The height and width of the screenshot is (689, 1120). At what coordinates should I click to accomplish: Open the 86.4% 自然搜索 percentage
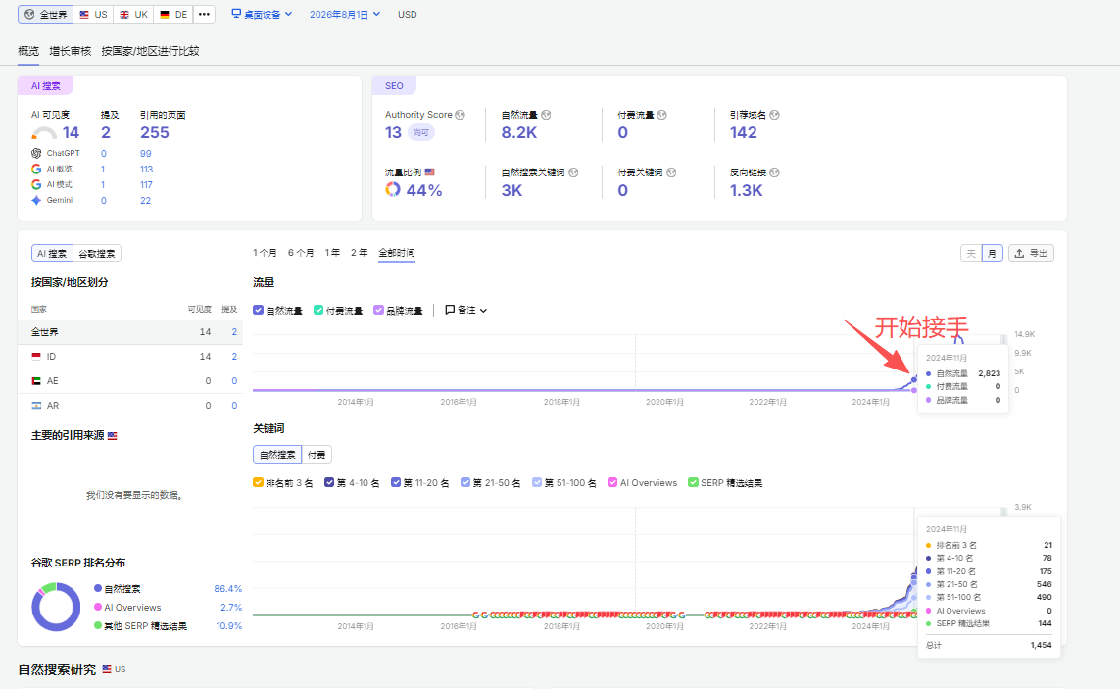[228, 589]
